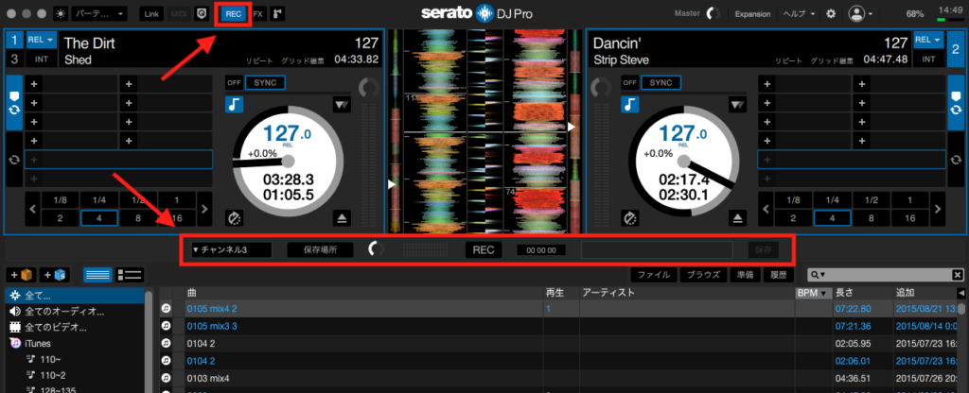
Task: Open the brightness display mode icon
Action: [61, 13]
